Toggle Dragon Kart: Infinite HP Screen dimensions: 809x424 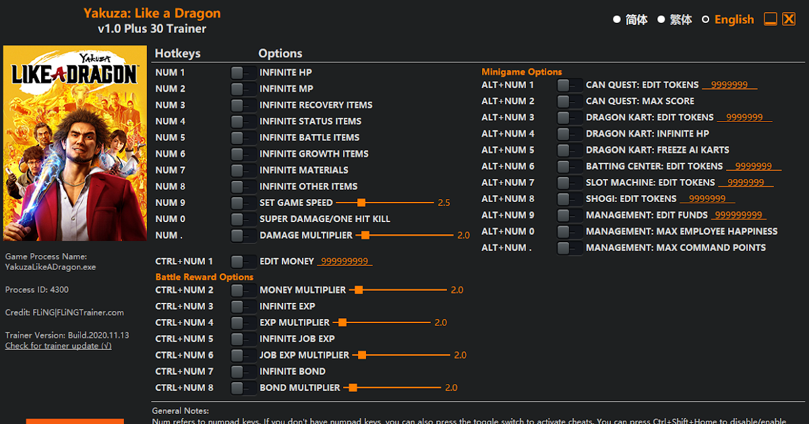(570, 133)
